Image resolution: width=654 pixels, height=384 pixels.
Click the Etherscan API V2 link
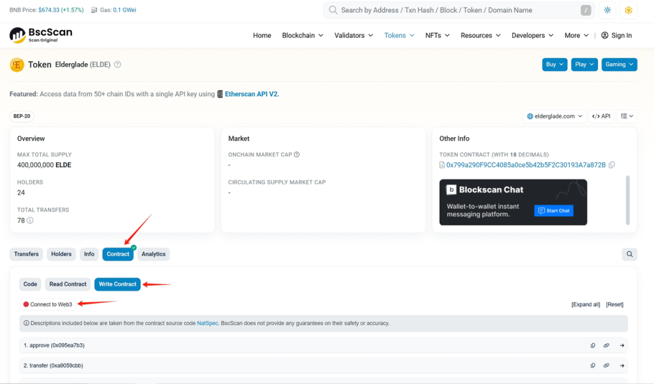pos(252,94)
